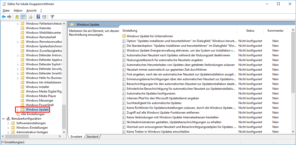
Task: Select Windows-Remoteshell in the tree
Action: (41, 37)
